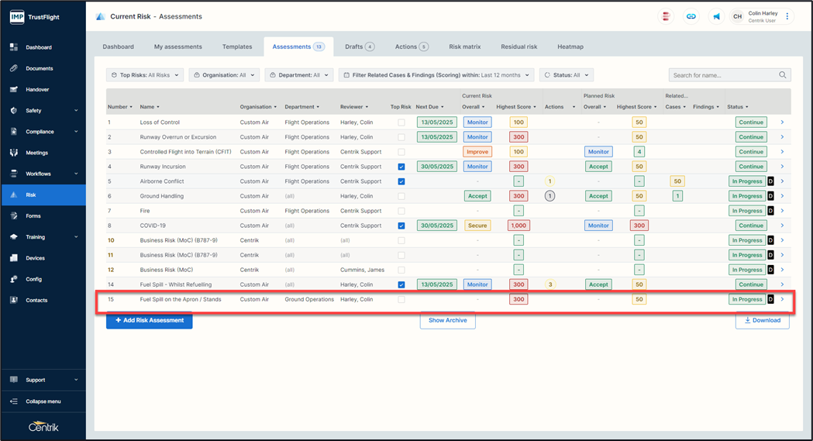This screenshot has height=441, width=813.
Task: Open the Heatmap tab
Action: (x=570, y=47)
